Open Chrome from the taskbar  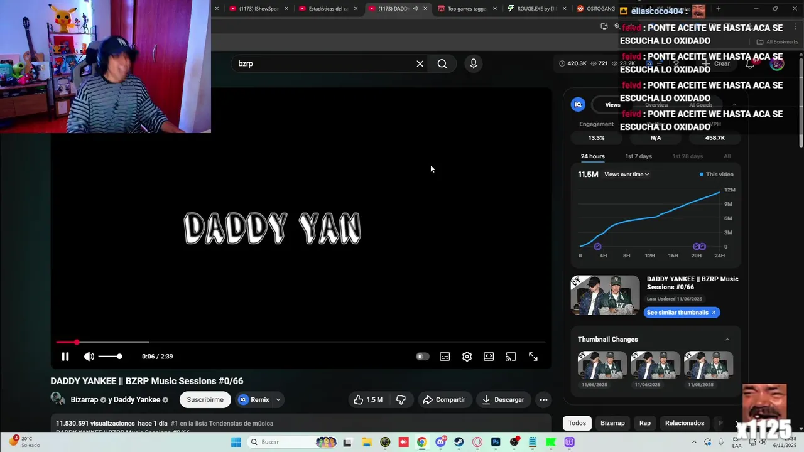coord(422,442)
